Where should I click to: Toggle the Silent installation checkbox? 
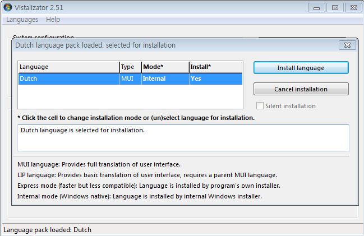tap(260, 106)
